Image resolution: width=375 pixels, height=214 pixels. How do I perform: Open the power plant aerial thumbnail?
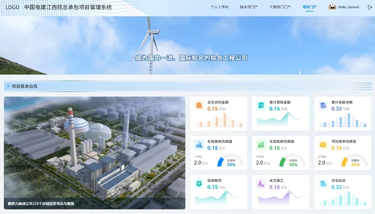[94, 153]
